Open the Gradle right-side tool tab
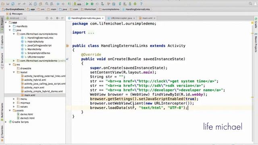258x145 pixels. click(256, 23)
